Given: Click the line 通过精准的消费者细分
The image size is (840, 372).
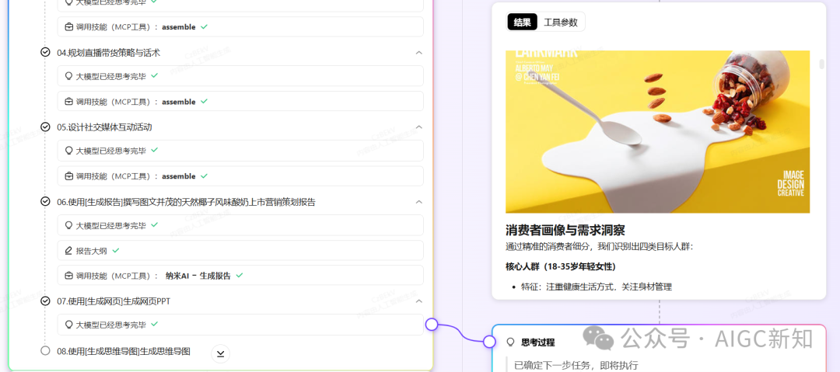Looking at the screenshot, I should pos(600,247).
